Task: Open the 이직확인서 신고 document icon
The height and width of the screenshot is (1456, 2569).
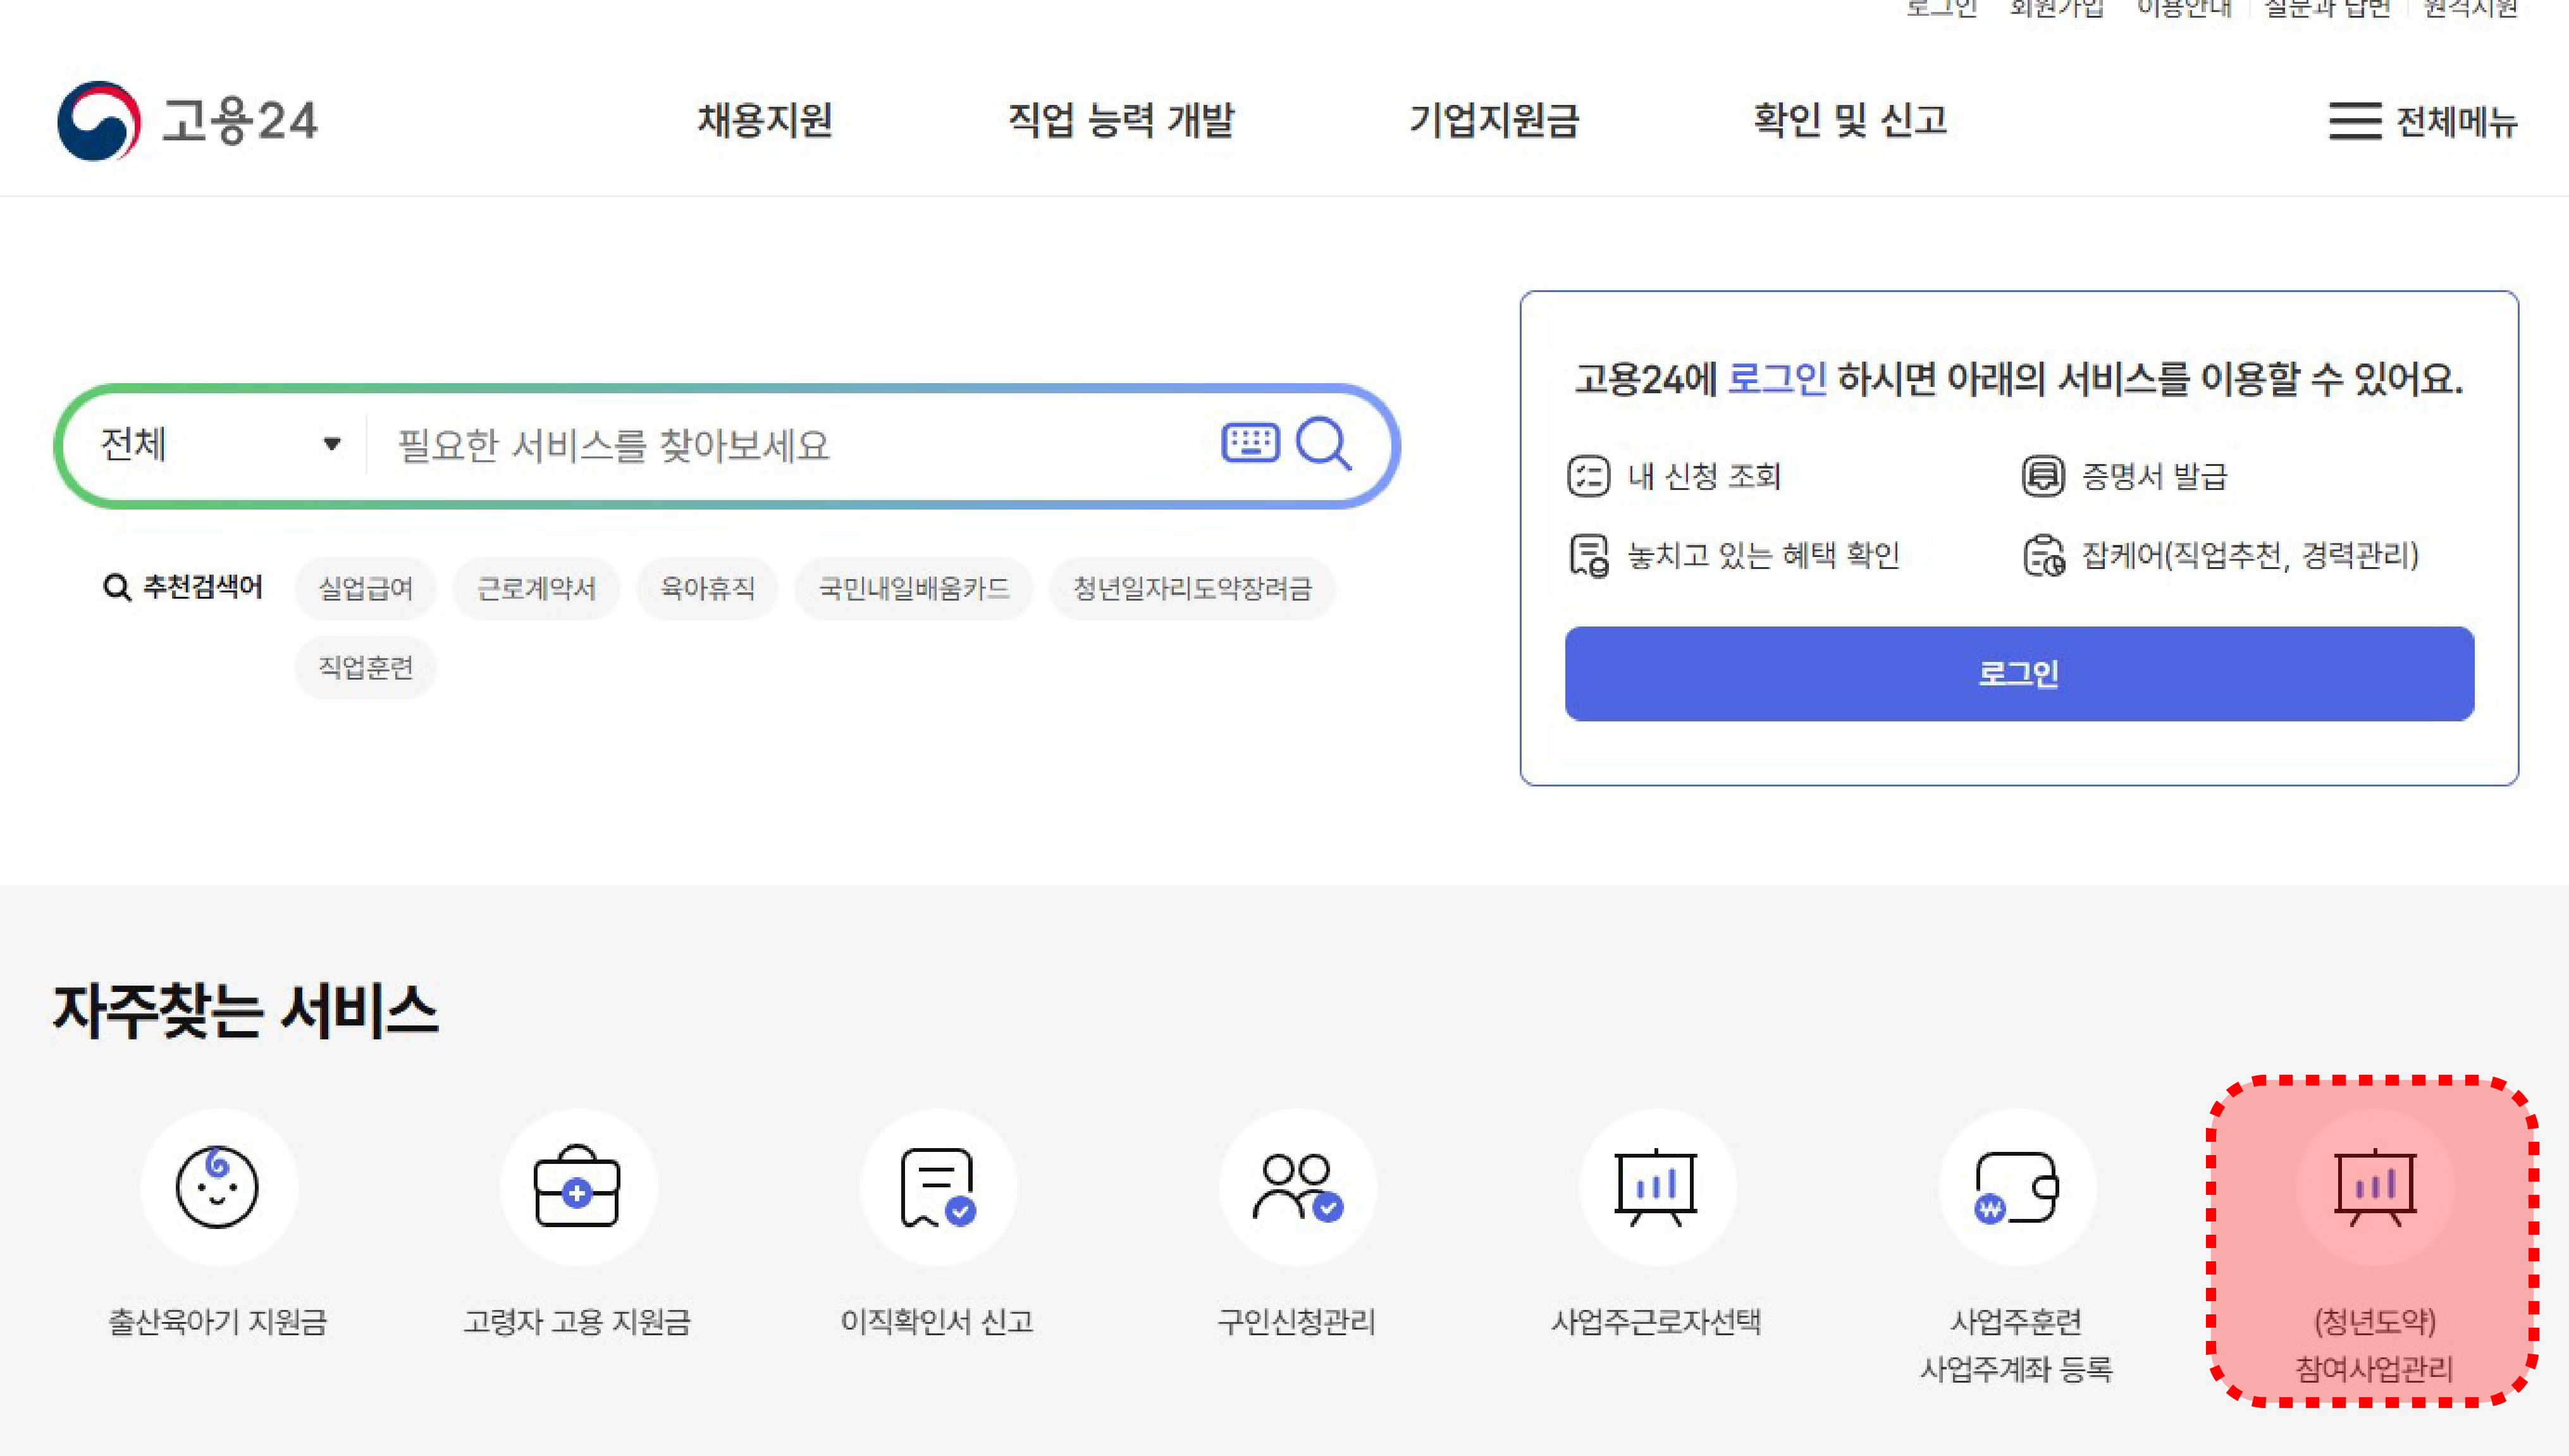Action: [937, 1187]
